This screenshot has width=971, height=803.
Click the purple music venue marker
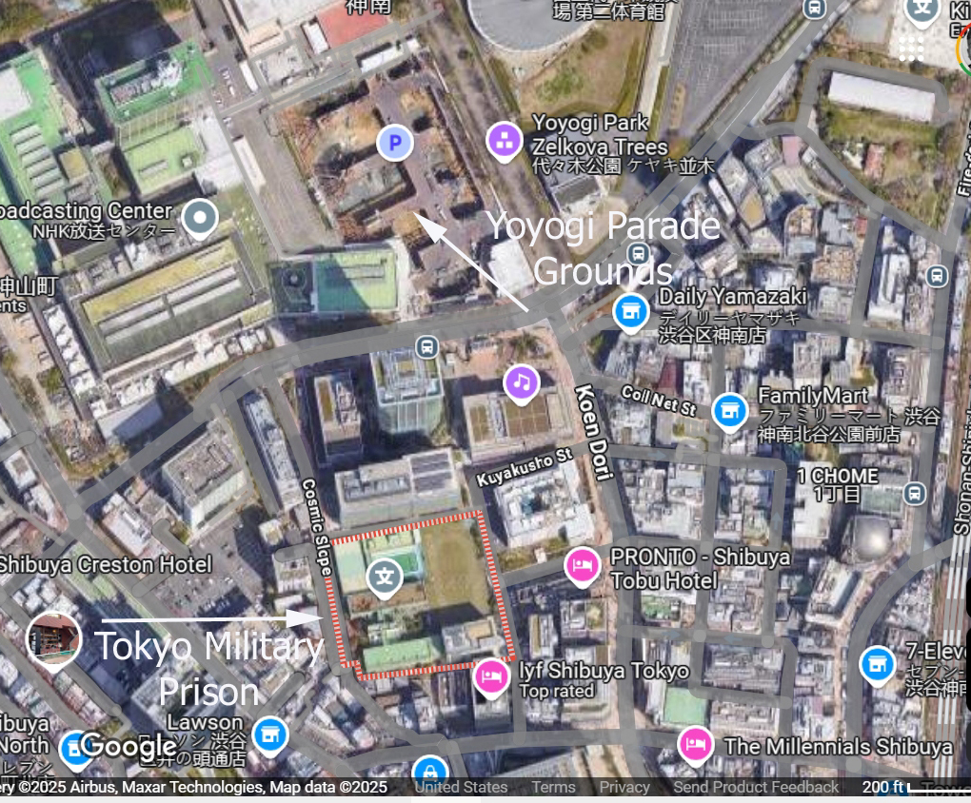(x=522, y=383)
